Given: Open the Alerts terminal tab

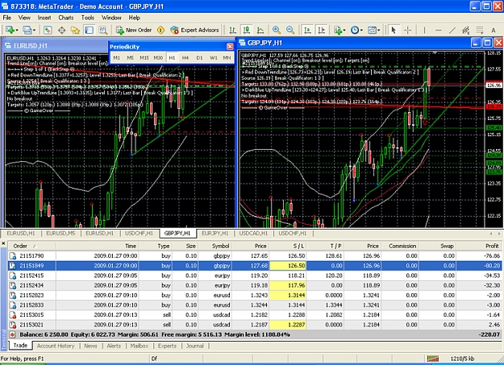Looking at the screenshot, I should tap(114, 346).
